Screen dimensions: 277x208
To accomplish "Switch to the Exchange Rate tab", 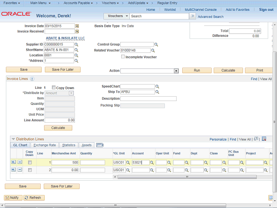I will tap(45, 145).
